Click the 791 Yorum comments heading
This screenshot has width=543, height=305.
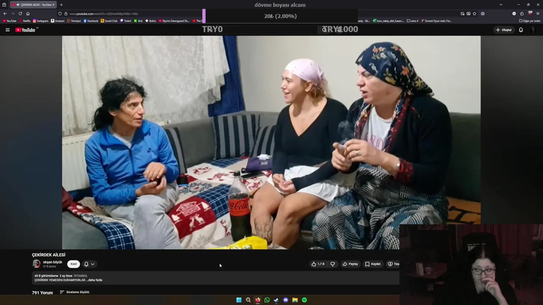click(x=42, y=293)
